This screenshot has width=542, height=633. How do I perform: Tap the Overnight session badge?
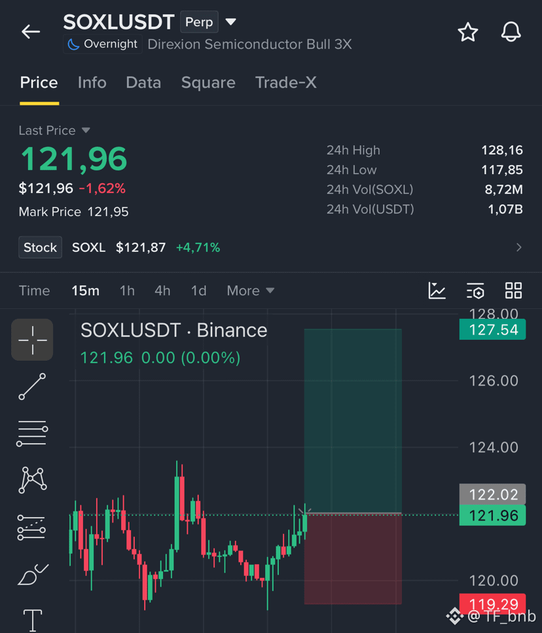pos(103,44)
